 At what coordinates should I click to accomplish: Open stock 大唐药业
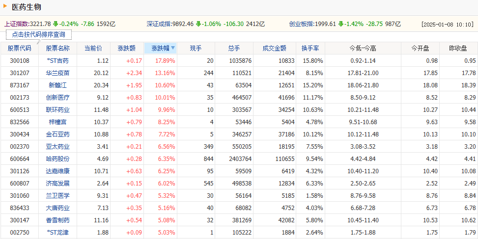[x=58, y=208]
